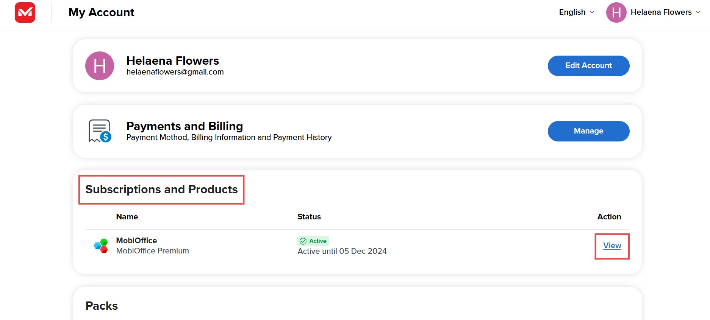Click the helaenaflowers@gmail.com email text
Viewport: 710px width, 320px height.
pos(175,72)
